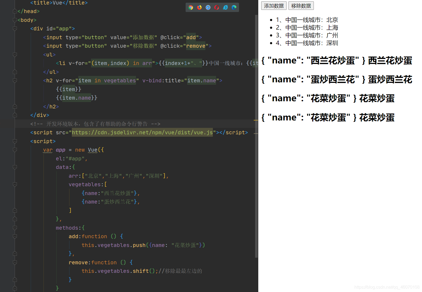This screenshot has height=292, width=422.
Task: Fold the methods:{ block
Action: [x=15, y=228]
